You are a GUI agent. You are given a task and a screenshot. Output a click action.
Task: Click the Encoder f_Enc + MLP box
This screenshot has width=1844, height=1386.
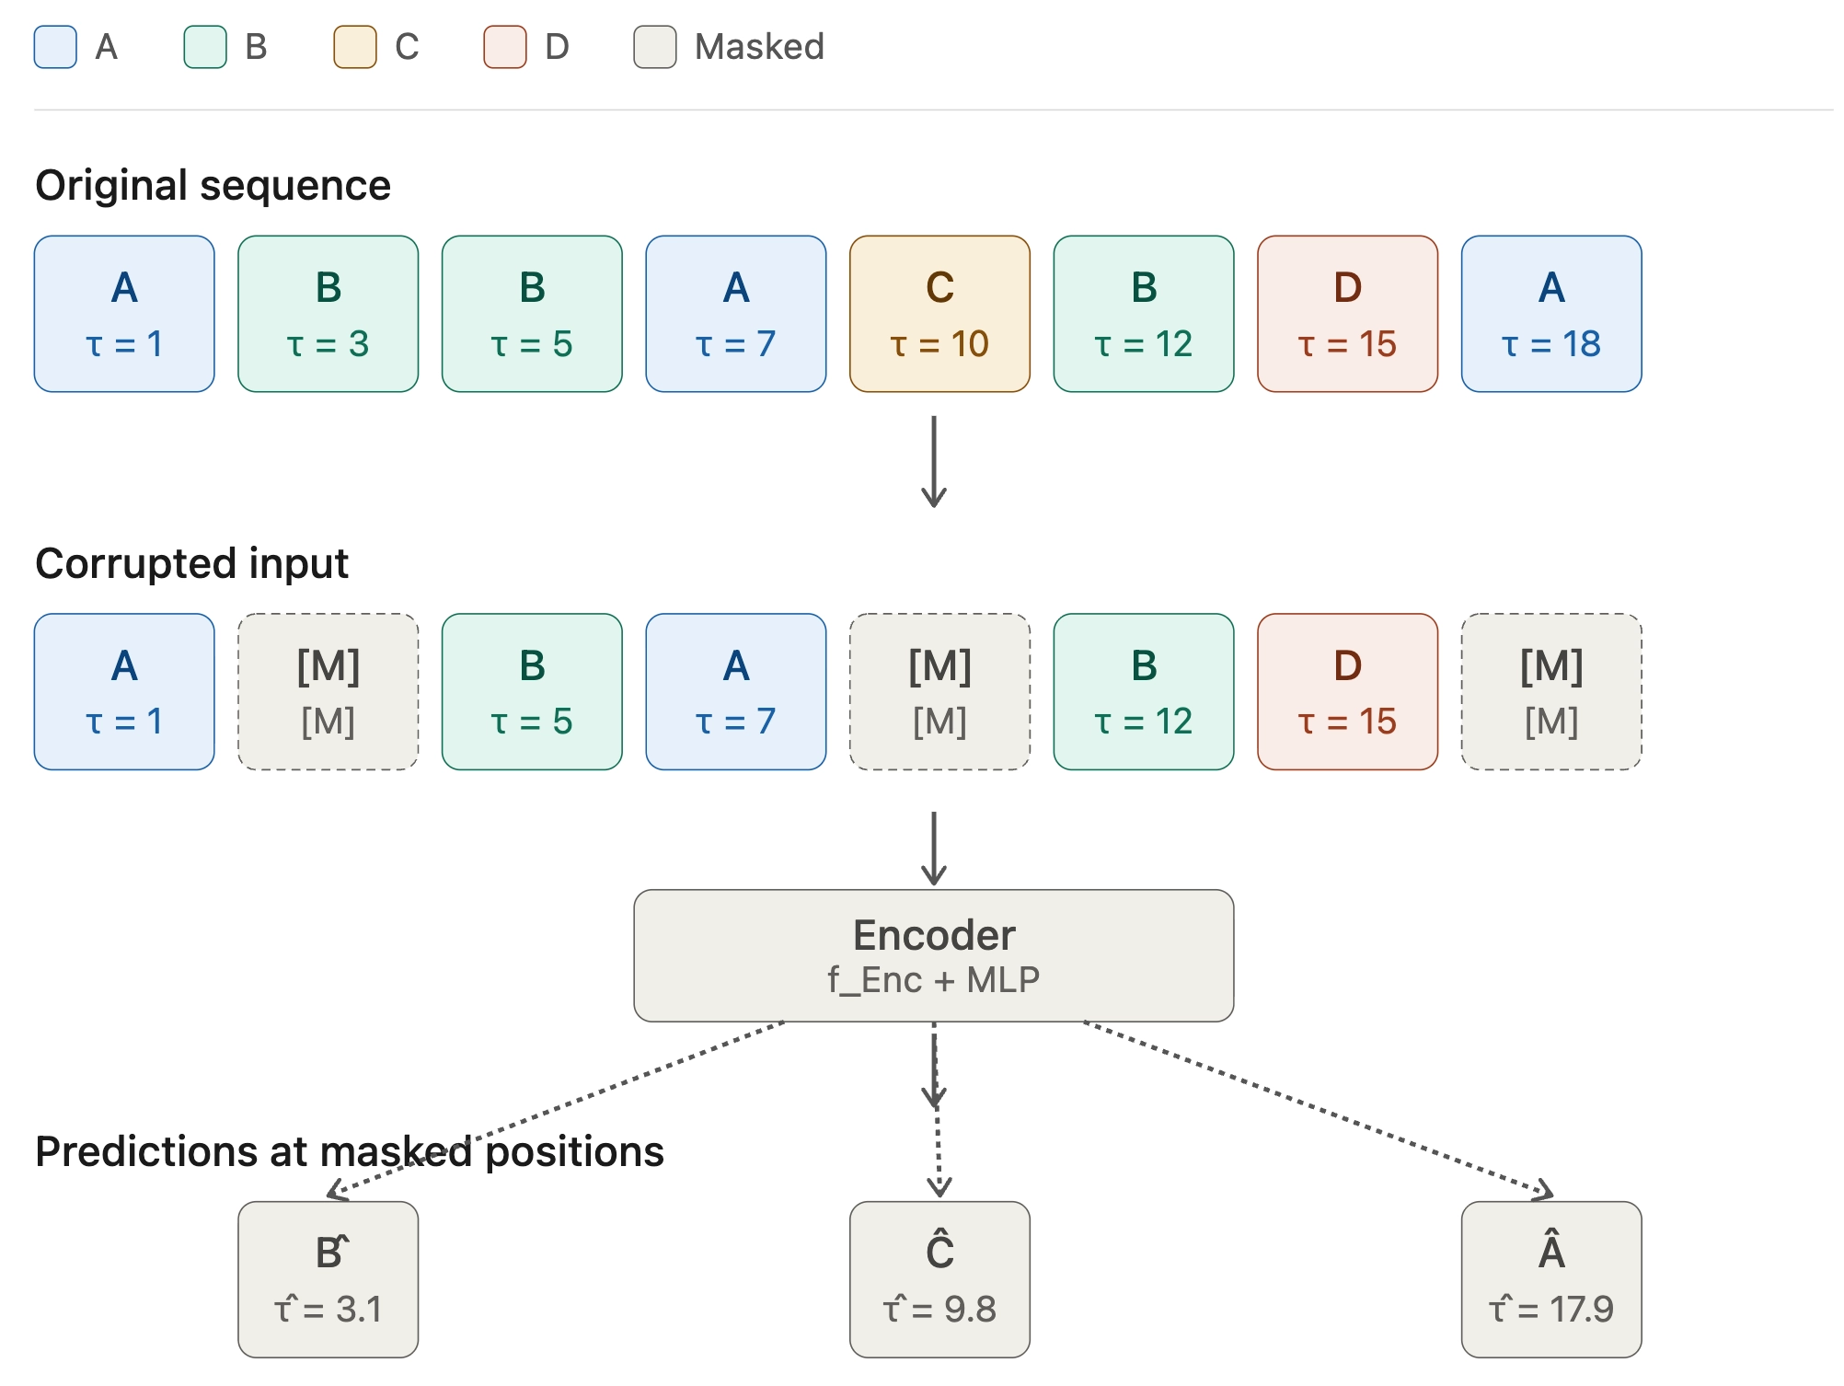click(x=934, y=955)
